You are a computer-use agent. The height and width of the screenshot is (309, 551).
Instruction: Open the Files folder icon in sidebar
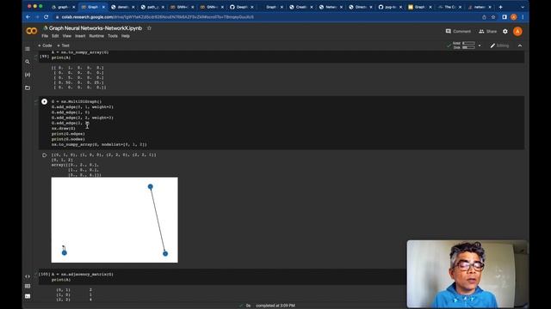pos(28,88)
